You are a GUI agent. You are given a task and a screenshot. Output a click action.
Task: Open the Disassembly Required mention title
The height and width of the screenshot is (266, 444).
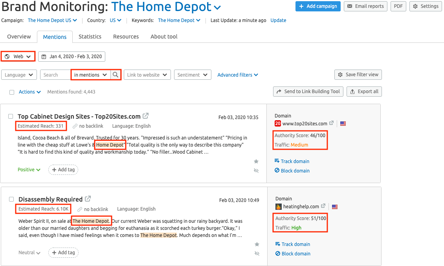50,199
